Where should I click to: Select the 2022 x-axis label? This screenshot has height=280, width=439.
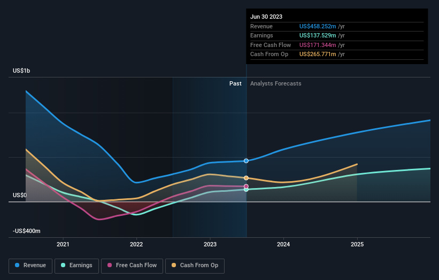tap(136, 244)
